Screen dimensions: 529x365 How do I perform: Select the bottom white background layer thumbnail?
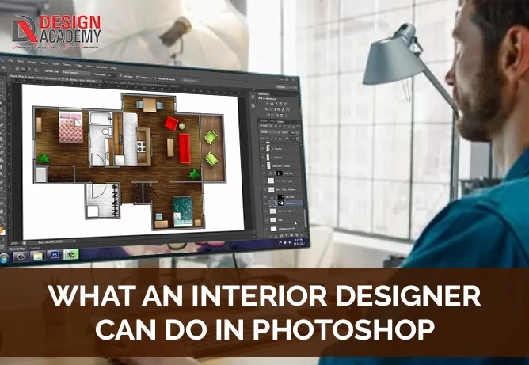point(274,229)
